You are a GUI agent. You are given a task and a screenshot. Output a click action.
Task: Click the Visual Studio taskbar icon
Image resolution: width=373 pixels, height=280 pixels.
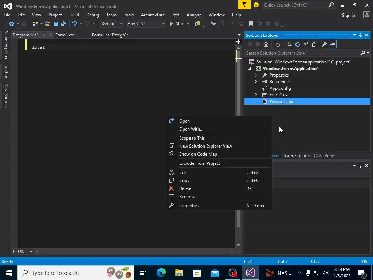251,273
